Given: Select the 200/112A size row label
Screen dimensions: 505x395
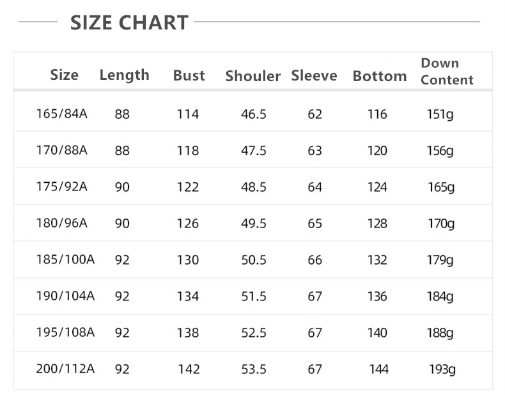Looking at the screenshot, I should click(x=65, y=369).
